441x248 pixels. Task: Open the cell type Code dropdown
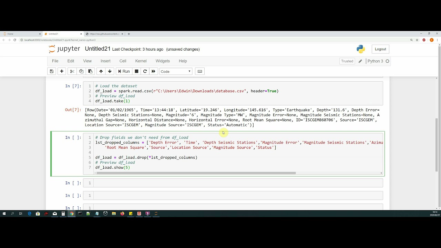(176, 71)
